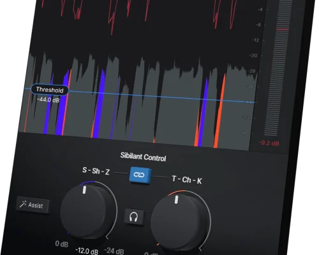Click the -44.0 dB threshold value

point(48,99)
